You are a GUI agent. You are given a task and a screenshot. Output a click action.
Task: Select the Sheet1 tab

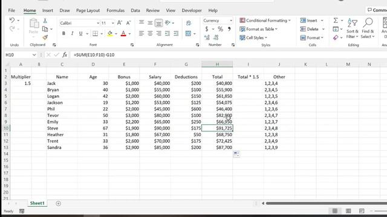[37, 203]
